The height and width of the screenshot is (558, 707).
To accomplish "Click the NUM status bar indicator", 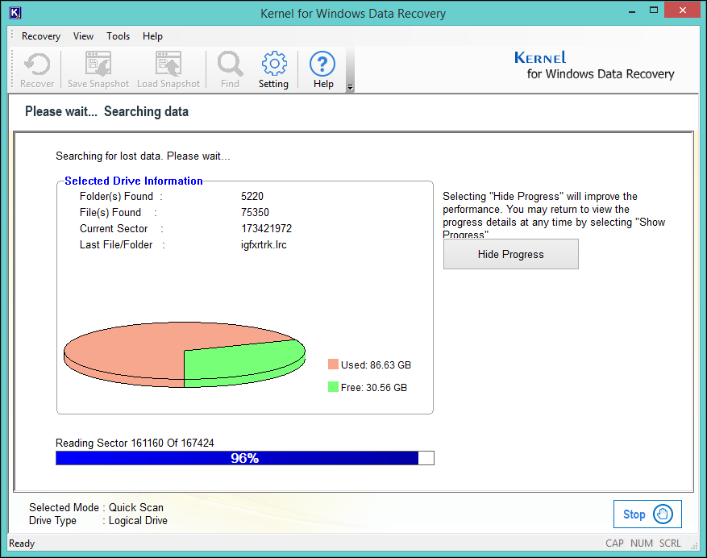I will 642,543.
